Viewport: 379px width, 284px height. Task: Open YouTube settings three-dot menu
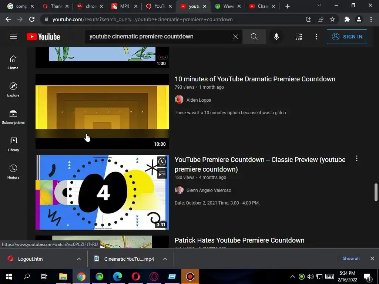pyautogui.click(x=316, y=37)
